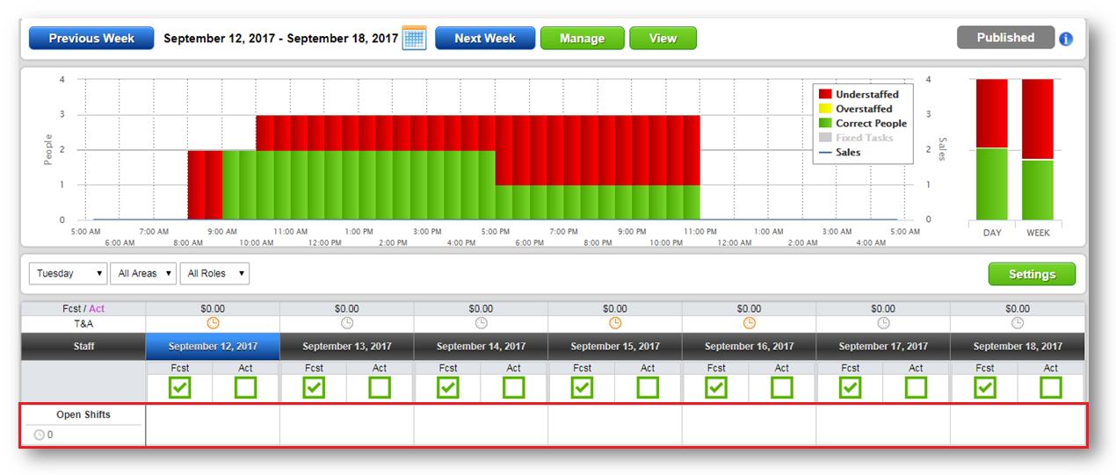Click the T&A clock icon for September 15
This screenshot has height=475, width=1116.
point(615,323)
